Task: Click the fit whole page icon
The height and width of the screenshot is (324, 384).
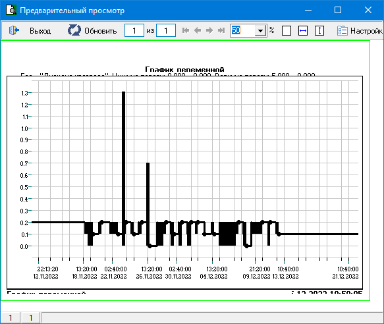Action: [x=287, y=30]
